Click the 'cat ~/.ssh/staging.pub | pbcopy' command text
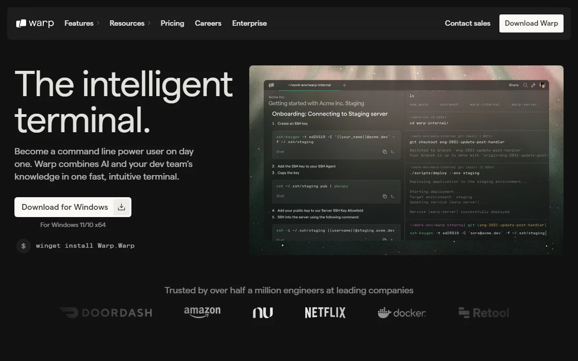Image resolution: width=578 pixels, height=361 pixels. pyautogui.click(x=312, y=186)
